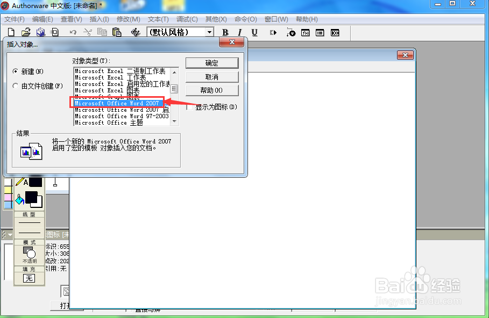Image resolution: width=489 pixels, height=318 pixels.
Task: Open the 文件(F) menu
Action: point(15,19)
